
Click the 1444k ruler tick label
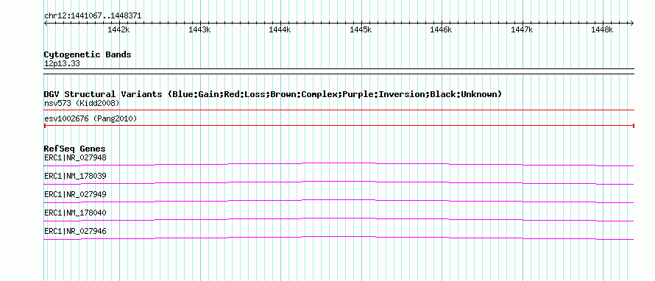pyautogui.click(x=280, y=29)
